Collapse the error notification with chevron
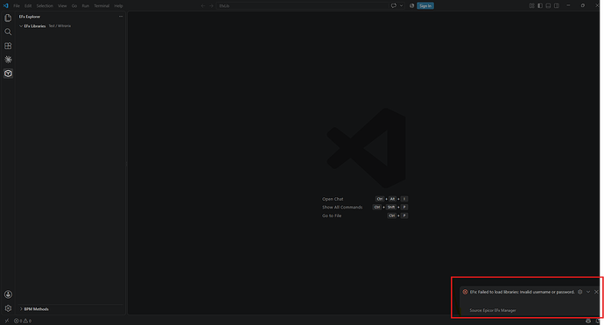 tap(588, 292)
